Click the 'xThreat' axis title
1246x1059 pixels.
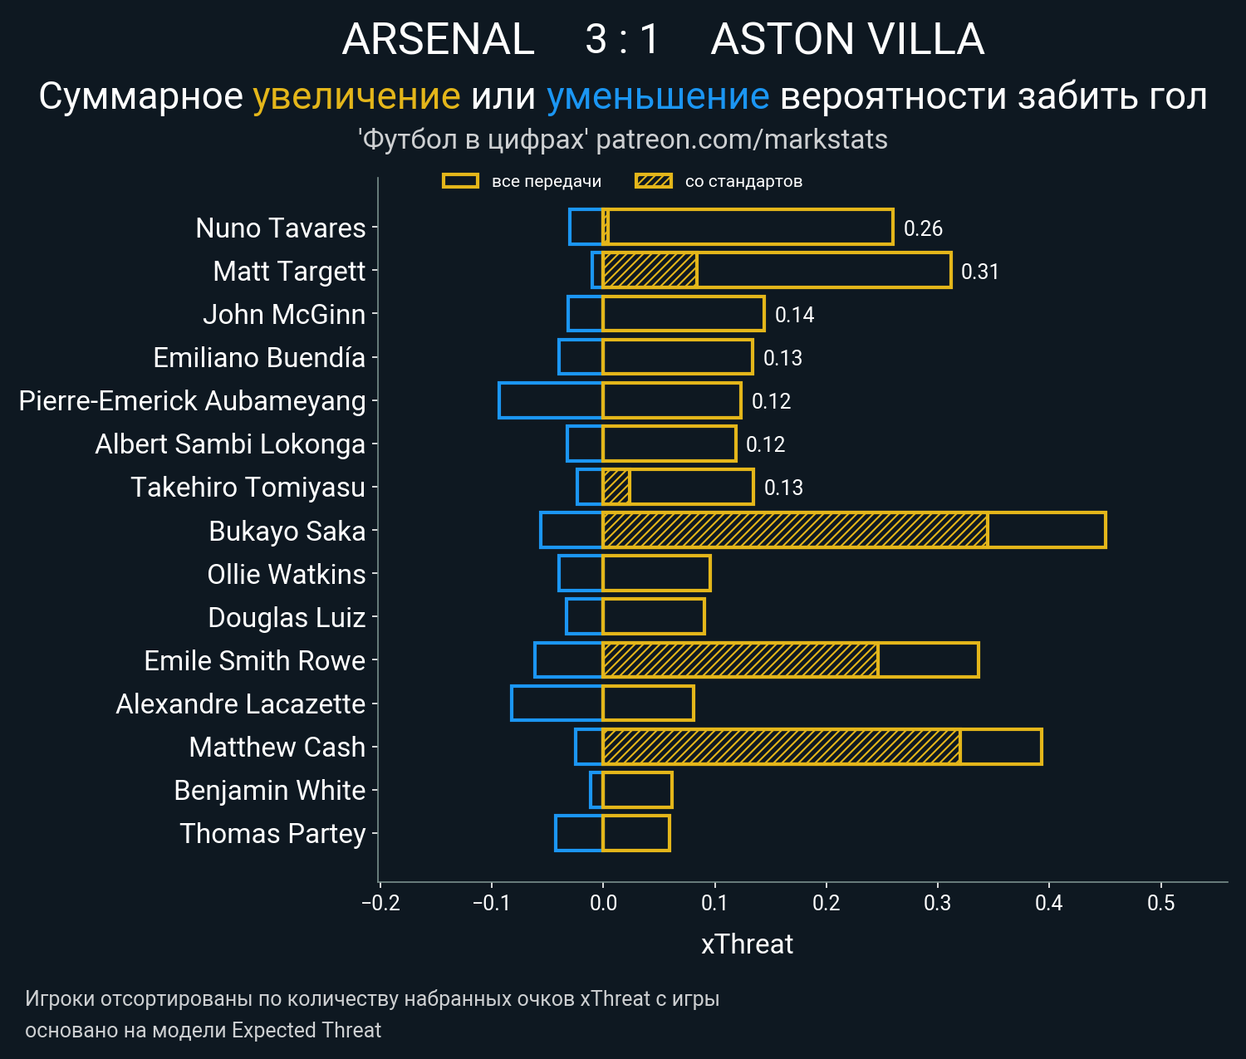747,944
